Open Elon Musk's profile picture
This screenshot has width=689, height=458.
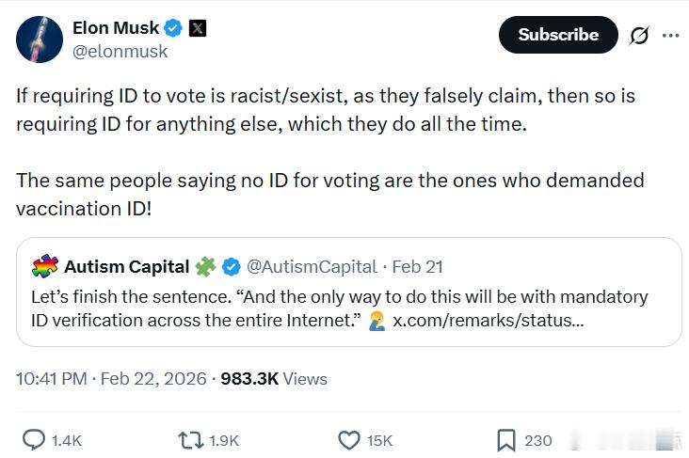38,39
